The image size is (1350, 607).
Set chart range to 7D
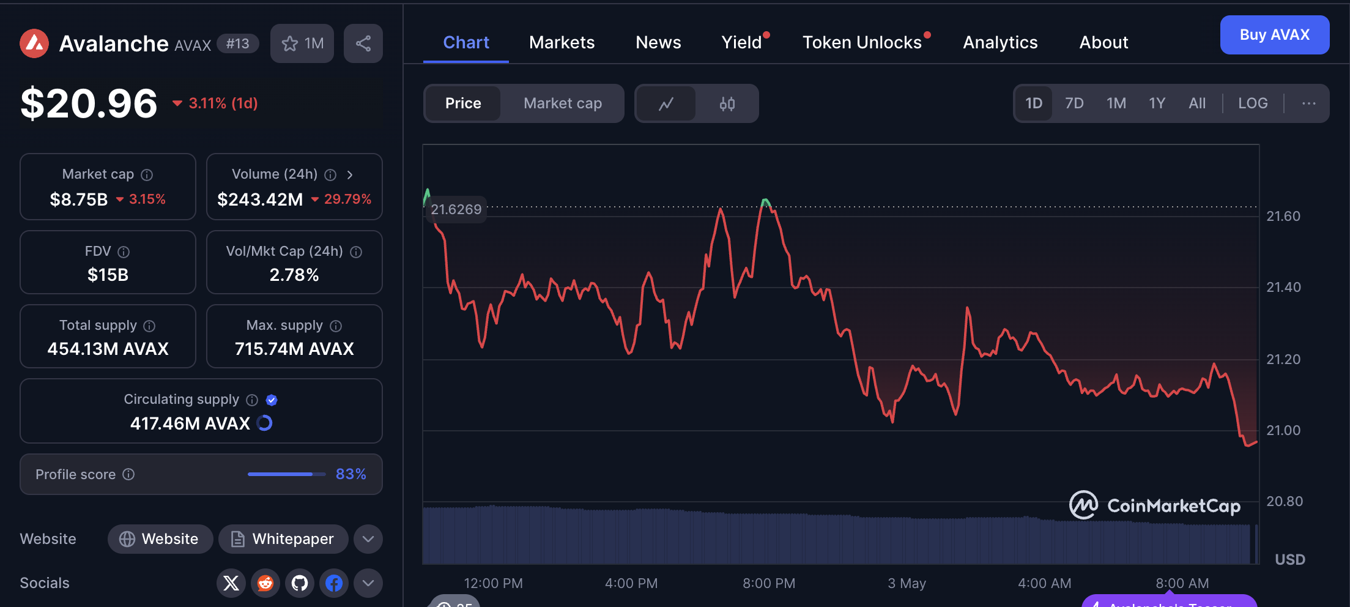click(1074, 103)
